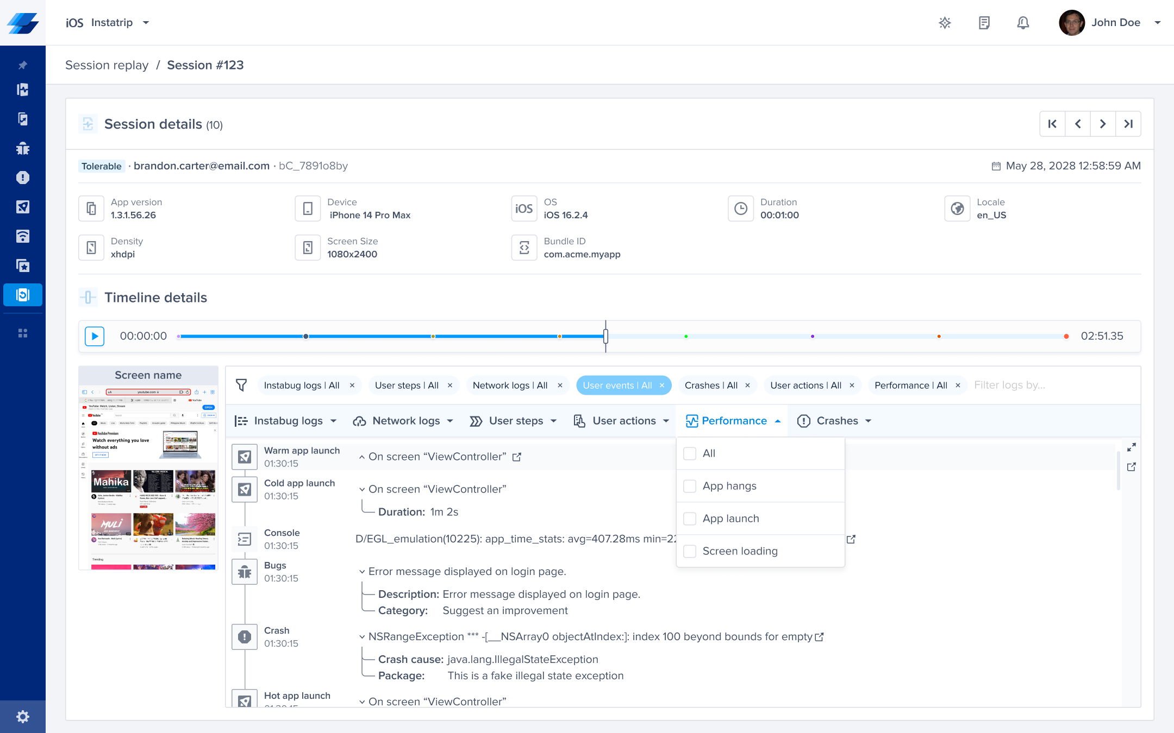Go to last session arrow icon
The width and height of the screenshot is (1174, 733).
pyautogui.click(x=1128, y=124)
